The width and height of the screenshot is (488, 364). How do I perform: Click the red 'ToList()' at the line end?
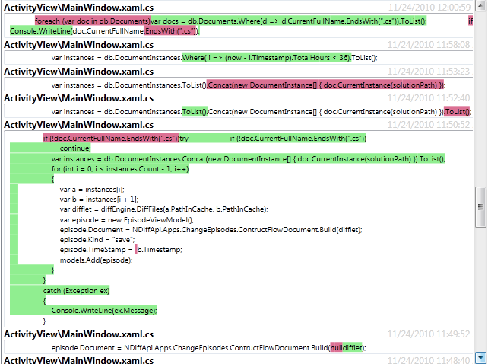(457, 112)
